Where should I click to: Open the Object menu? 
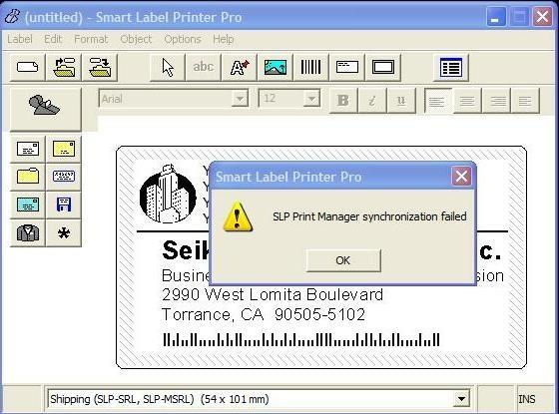(136, 39)
